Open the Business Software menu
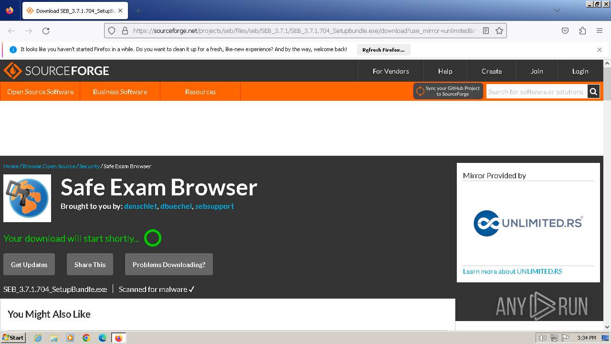Viewport: 611px width, 344px height. 120,92
